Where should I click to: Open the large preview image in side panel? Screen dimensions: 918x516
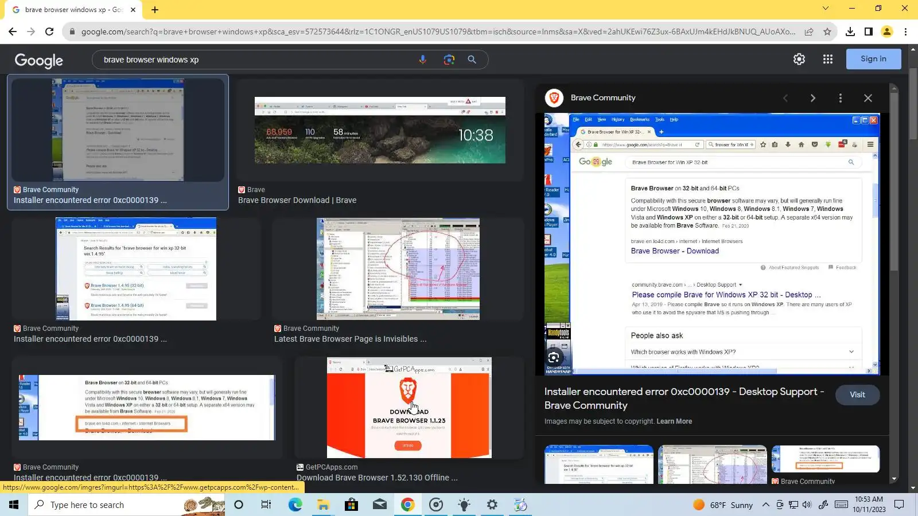click(x=712, y=245)
